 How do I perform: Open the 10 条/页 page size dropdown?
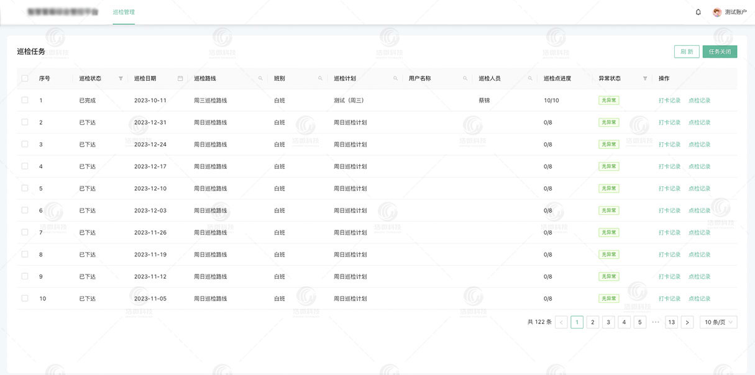pos(718,322)
